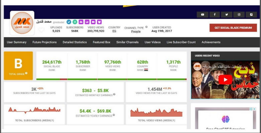This screenshot has width=261, height=133.
Task: Click the brain logo in the ad
Action: click(226, 119)
